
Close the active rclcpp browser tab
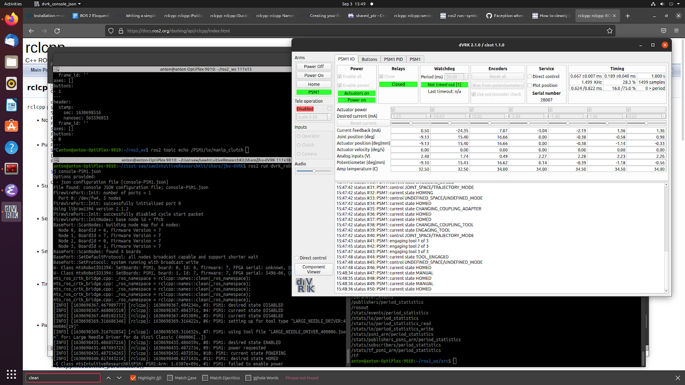(x=614, y=16)
